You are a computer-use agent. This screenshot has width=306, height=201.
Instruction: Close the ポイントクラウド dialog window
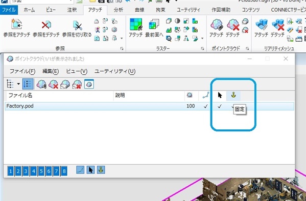(286, 59)
